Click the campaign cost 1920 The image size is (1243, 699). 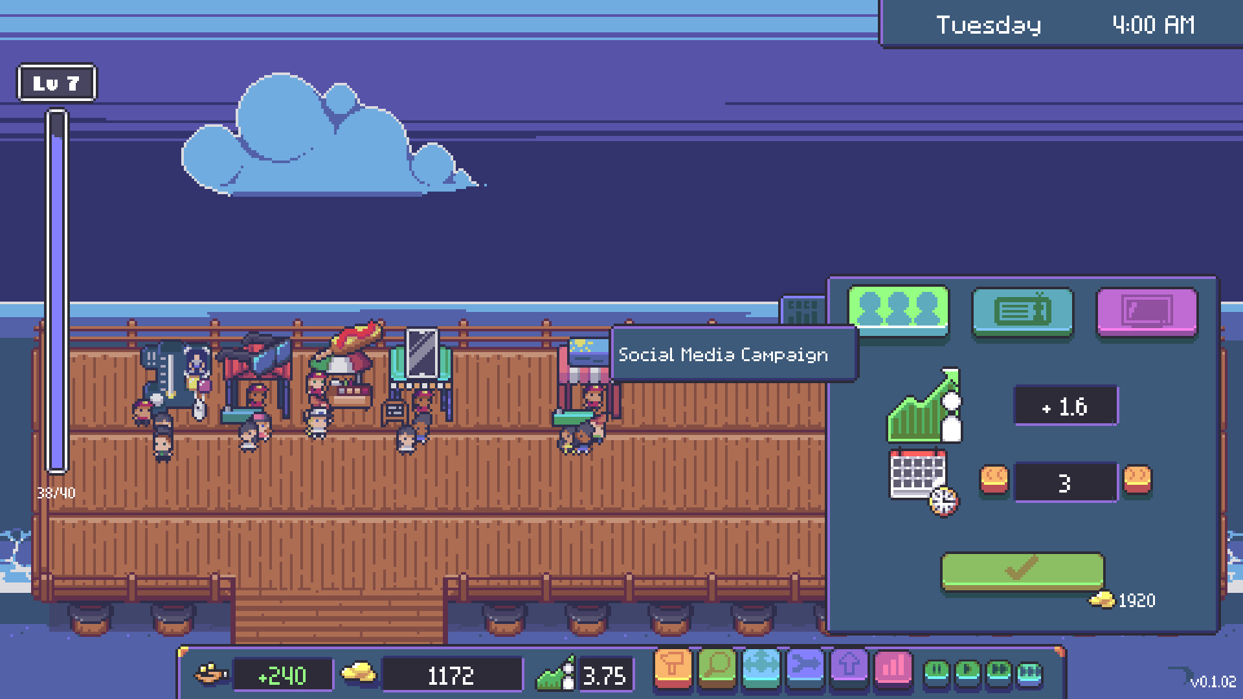1136,601
